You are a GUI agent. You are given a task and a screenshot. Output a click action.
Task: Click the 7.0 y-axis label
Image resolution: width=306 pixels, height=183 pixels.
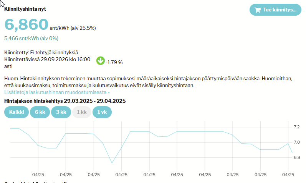click(297, 142)
